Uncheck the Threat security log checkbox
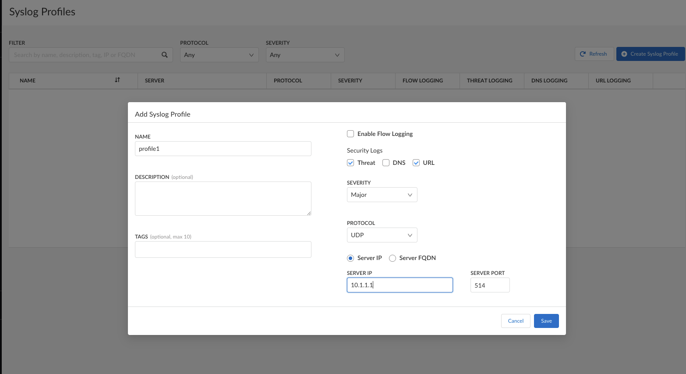686x374 pixels. [350, 163]
